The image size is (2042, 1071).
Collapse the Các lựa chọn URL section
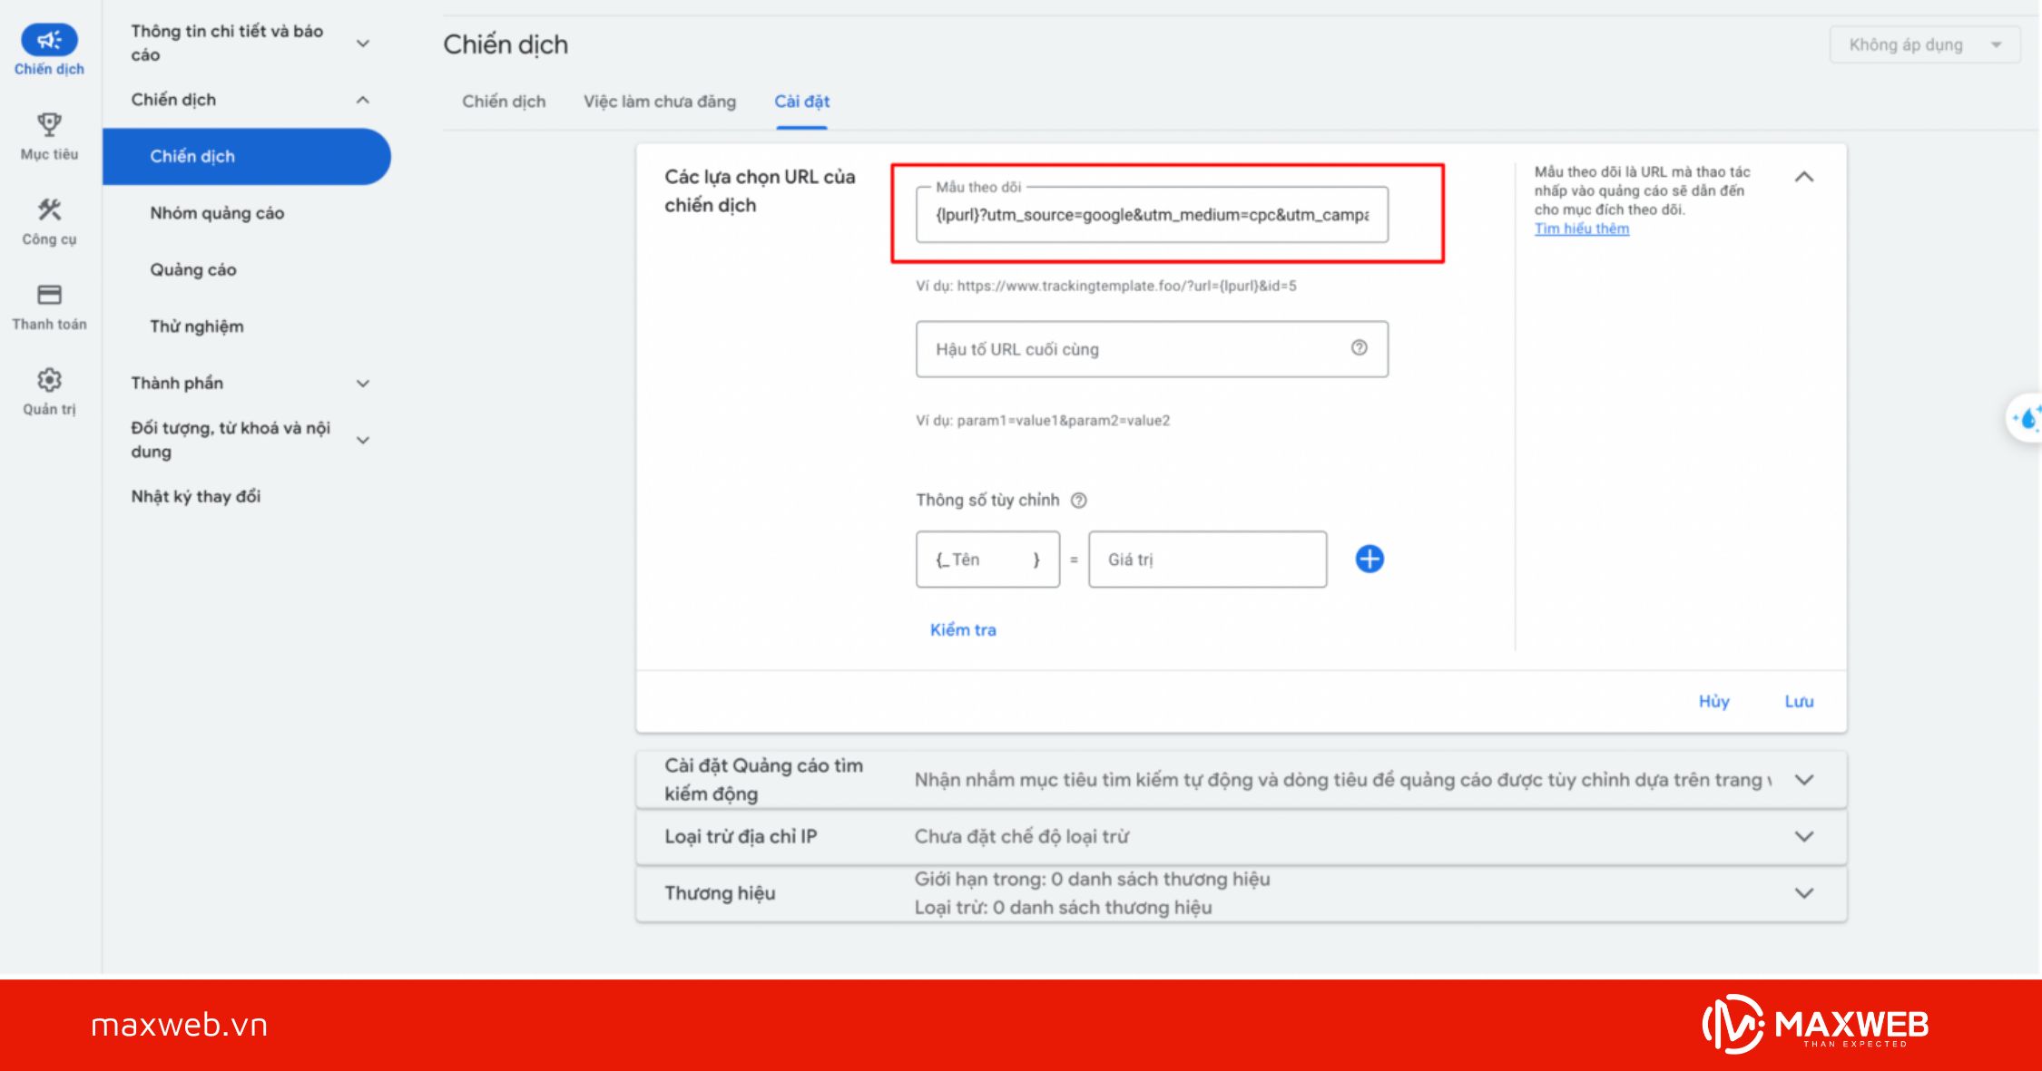tap(1804, 177)
